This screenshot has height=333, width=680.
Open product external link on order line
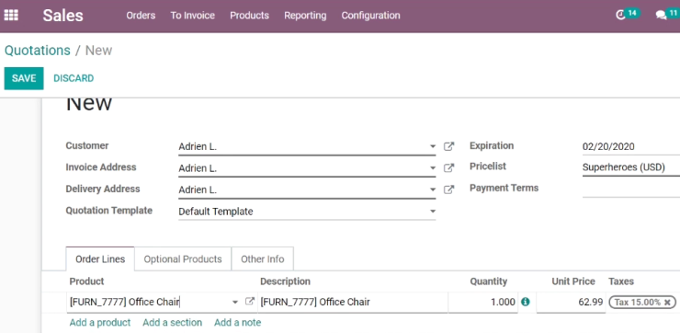249,302
